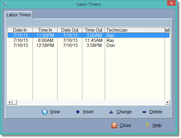Select Date In 7/16/15 in the 8:00AM row
The width and height of the screenshot is (181, 138).
tap(21, 40)
